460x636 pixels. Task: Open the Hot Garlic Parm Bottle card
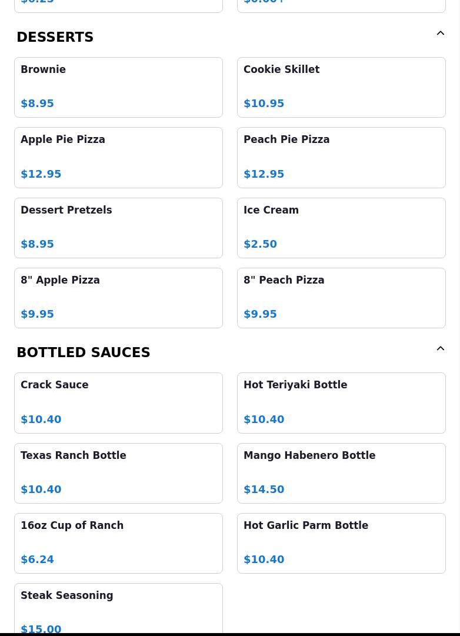(341, 543)
